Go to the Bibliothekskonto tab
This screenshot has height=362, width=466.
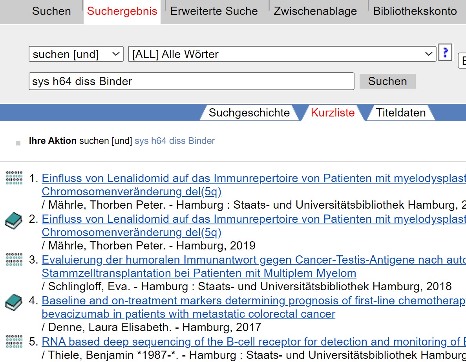(415, 11)
